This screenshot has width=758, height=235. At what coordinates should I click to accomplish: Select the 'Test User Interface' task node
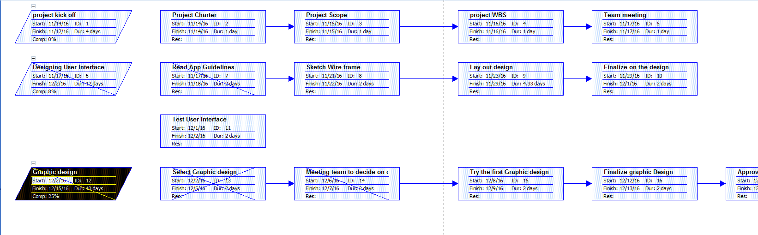pos(213,131)
